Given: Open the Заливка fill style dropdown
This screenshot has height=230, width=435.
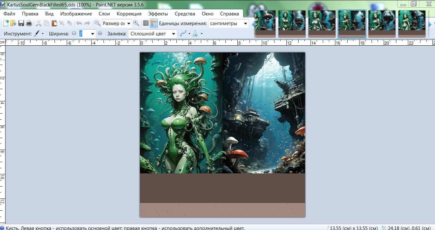Looking at the screenshot, I should 174,33.
